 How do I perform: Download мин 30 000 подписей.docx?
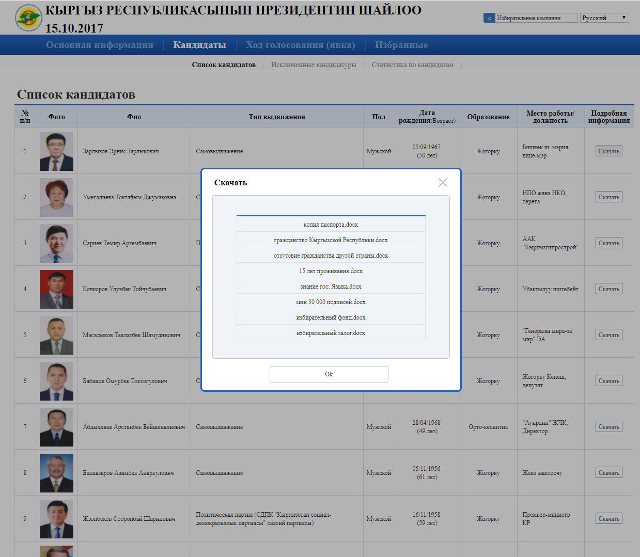click(331, 302)
